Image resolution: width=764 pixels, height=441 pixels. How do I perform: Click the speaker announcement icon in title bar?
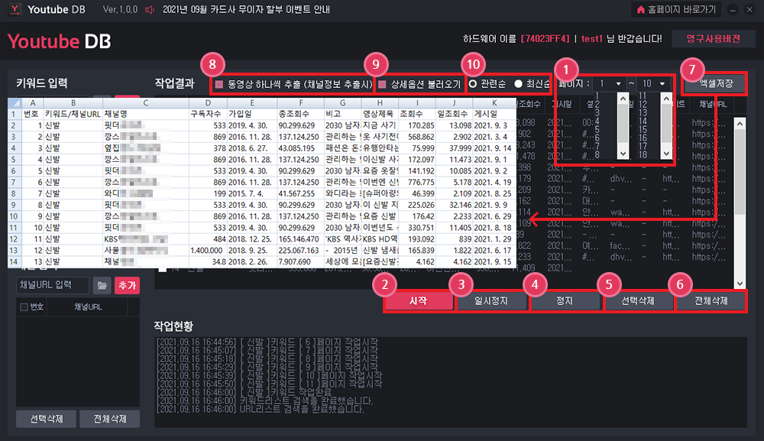(150, 10)
